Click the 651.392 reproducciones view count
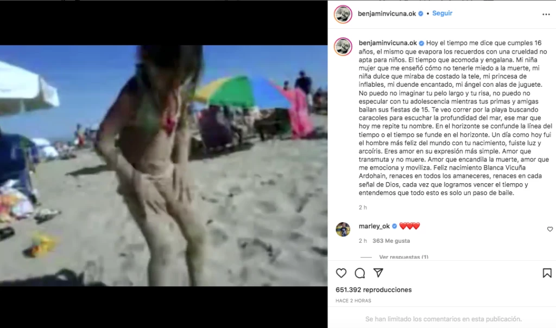 (374, 290)
